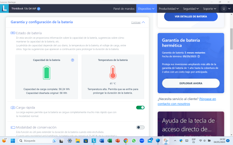Click info icon beside Fecha de término
The image size is (233, 145).
(x=198, y=57)
